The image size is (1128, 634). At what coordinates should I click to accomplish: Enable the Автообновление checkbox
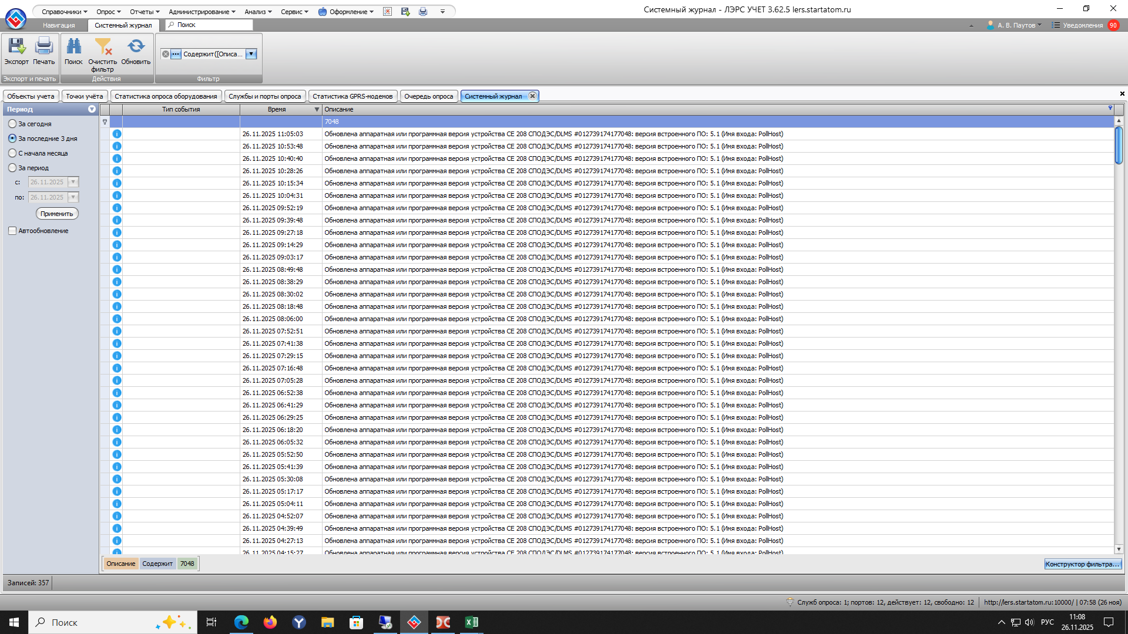(12, 231)
